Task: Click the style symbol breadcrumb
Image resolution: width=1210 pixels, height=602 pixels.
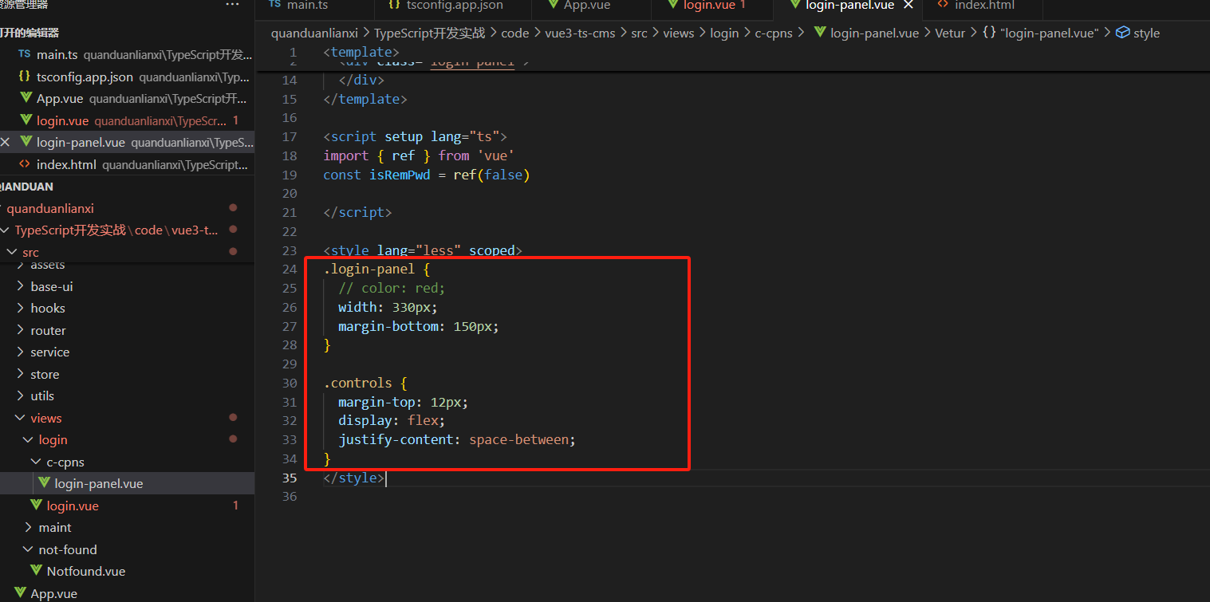Action: click(x=1146, y=33)
